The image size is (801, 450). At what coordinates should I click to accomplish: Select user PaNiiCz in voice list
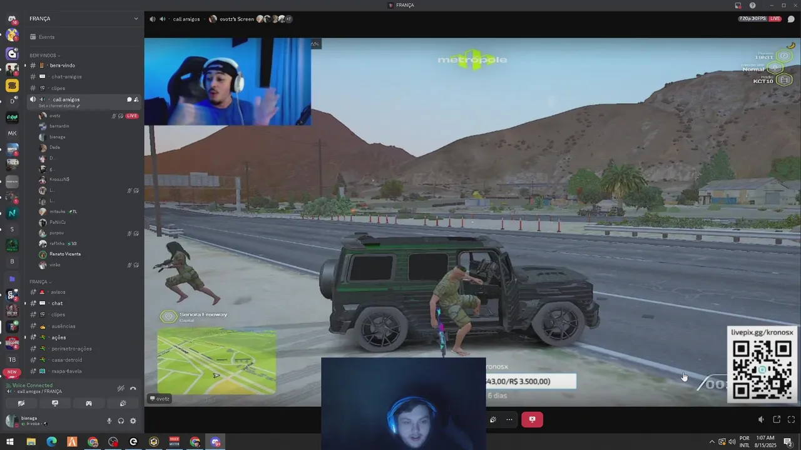click(x=88, y=222)
